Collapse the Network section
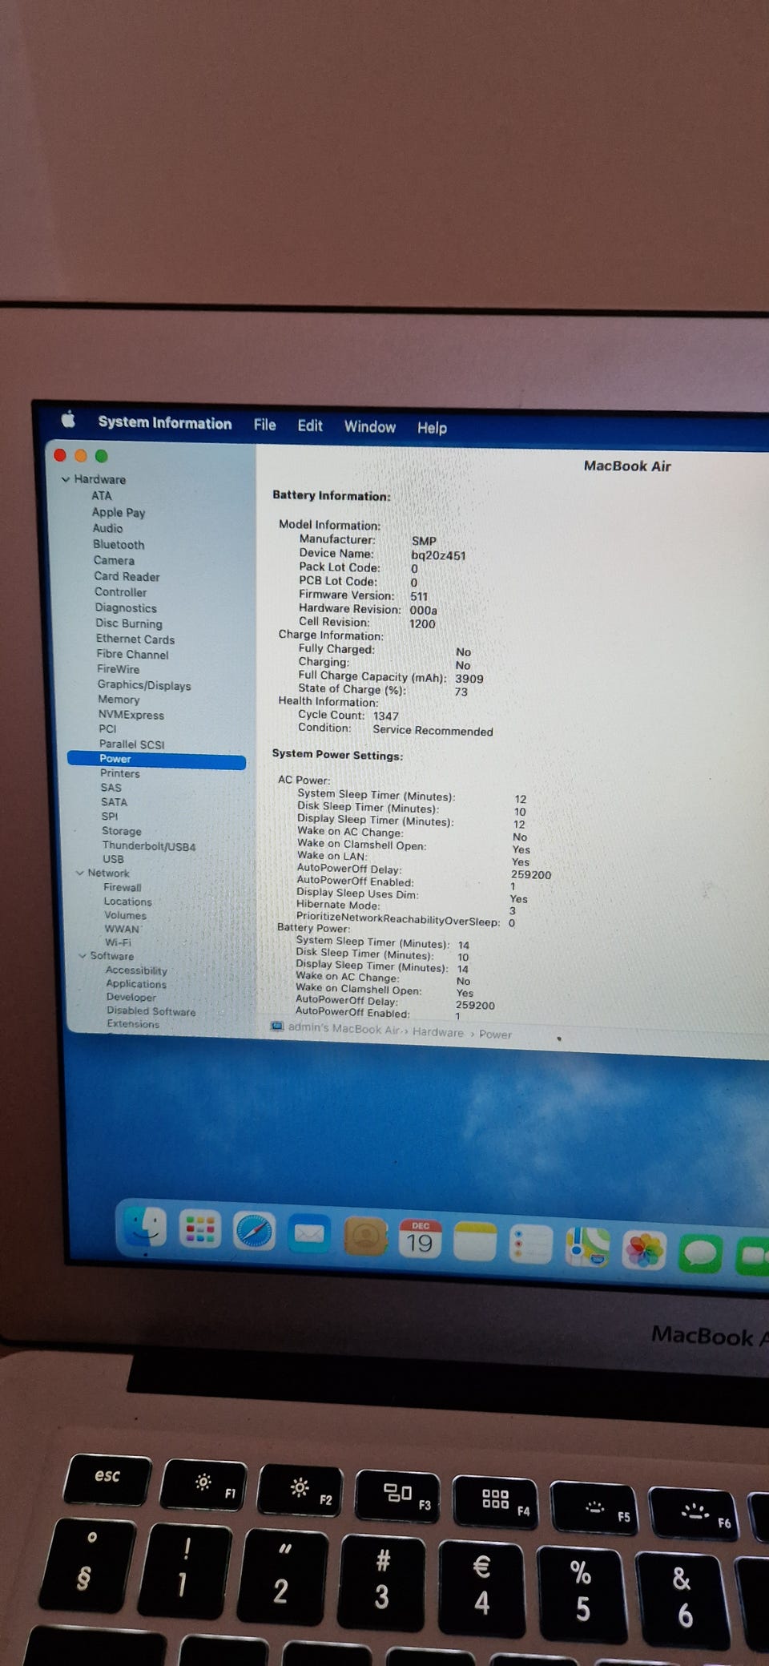 [80, 873]
